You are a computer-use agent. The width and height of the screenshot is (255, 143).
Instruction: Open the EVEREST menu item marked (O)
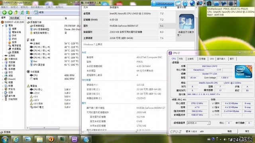pos(37,7)
